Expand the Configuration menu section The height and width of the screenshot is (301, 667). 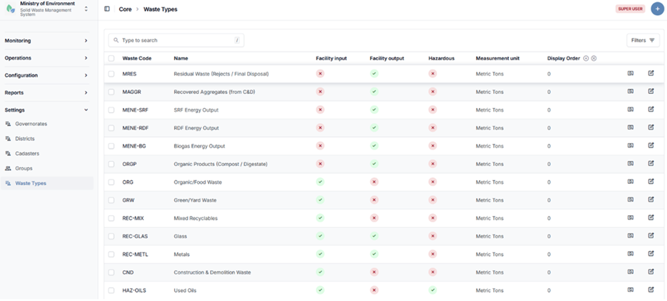[47, 75]
